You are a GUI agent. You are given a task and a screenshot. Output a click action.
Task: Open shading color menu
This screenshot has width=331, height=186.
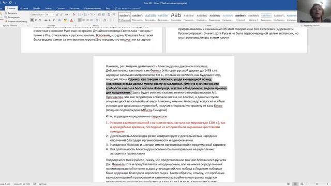click(105, 20)
